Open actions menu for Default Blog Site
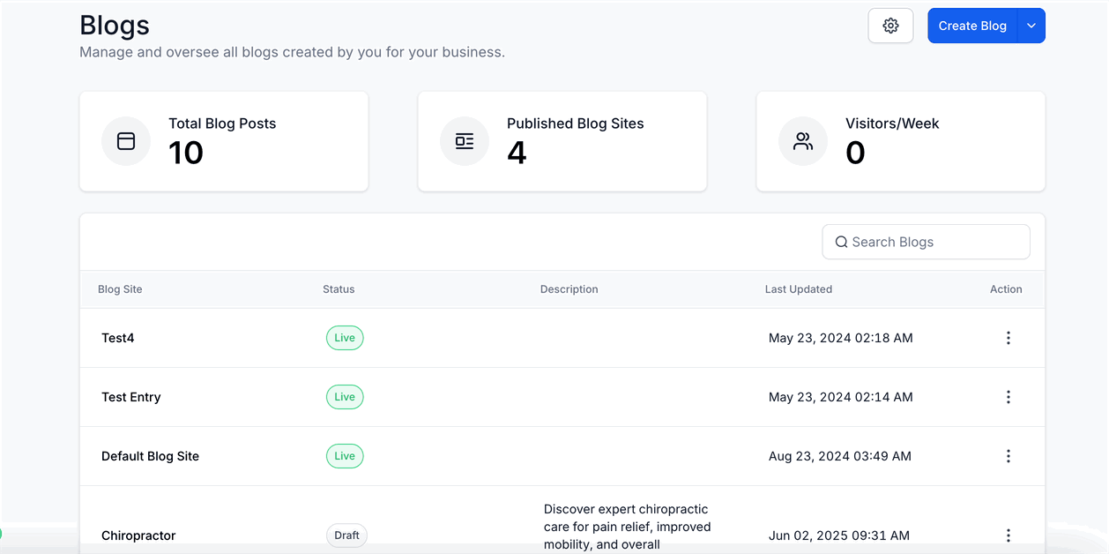 tap(1009, 456)
